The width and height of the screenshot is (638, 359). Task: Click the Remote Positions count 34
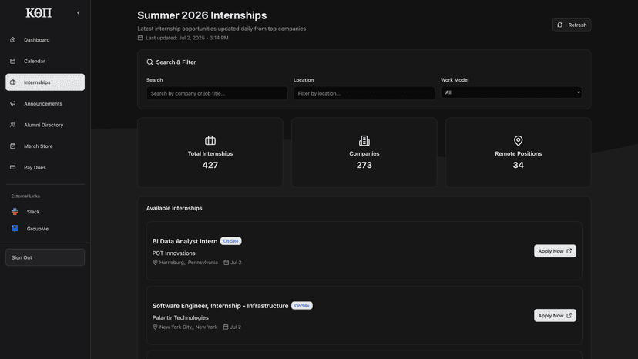pyautogui.click(x=518, y=166)
